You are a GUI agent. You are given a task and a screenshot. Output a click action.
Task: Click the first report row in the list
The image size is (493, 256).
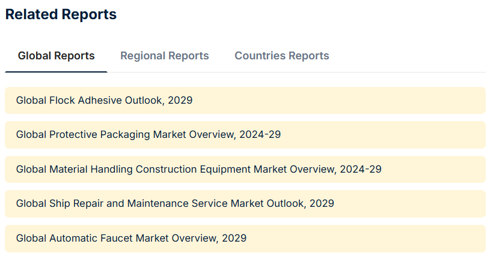click(245, 100)
